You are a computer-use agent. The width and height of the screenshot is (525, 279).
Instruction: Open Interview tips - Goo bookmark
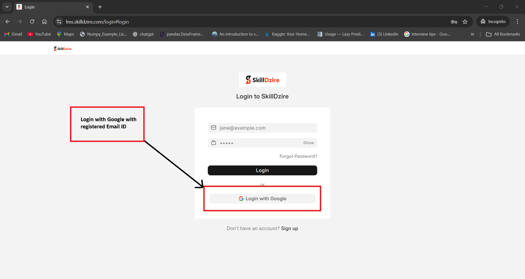tap(427, 34)
